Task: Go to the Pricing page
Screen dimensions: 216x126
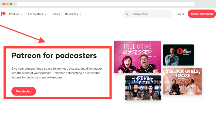Action: [x=56, y=14]
